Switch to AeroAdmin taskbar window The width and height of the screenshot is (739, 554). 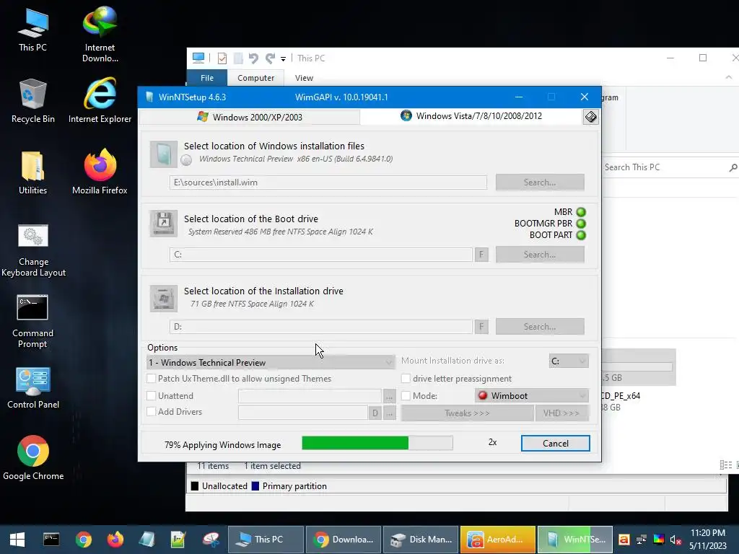click(498, 540)
